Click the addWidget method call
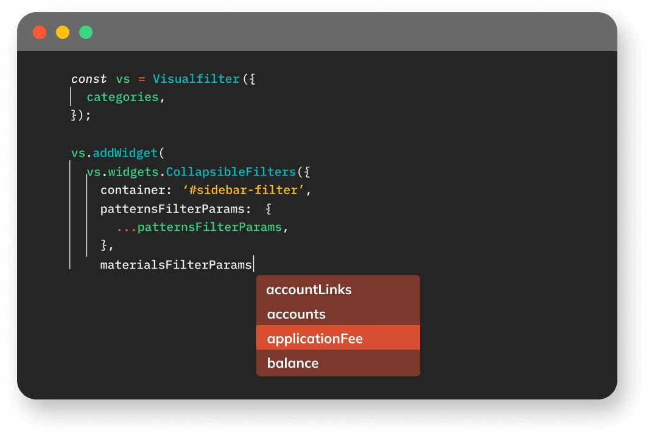 coord(125,153)
